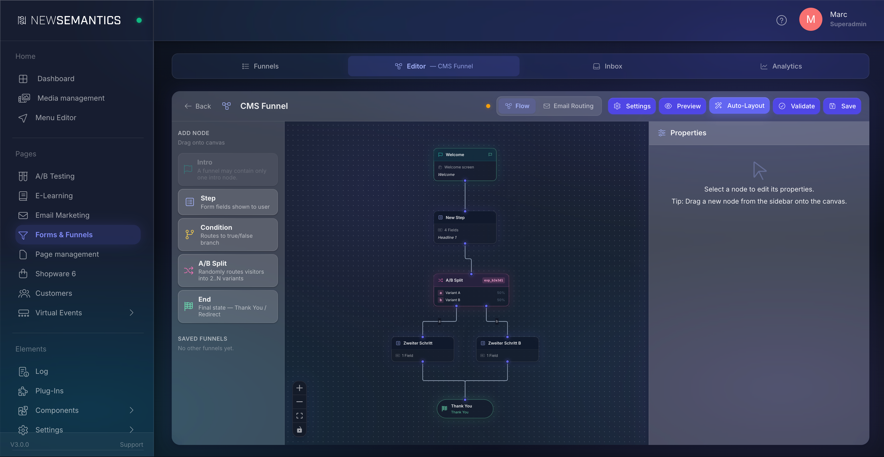Click the Step node card
The width and height of the screenshot is (884, 457).
(228, 202)
